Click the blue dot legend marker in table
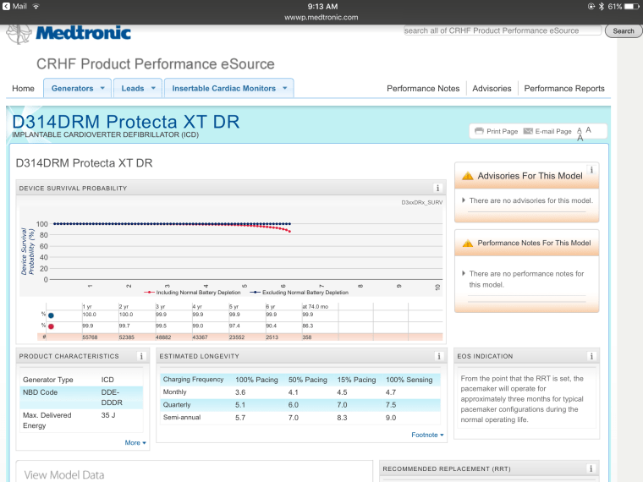Screen dimensions: 643x482 pos(51,315)
